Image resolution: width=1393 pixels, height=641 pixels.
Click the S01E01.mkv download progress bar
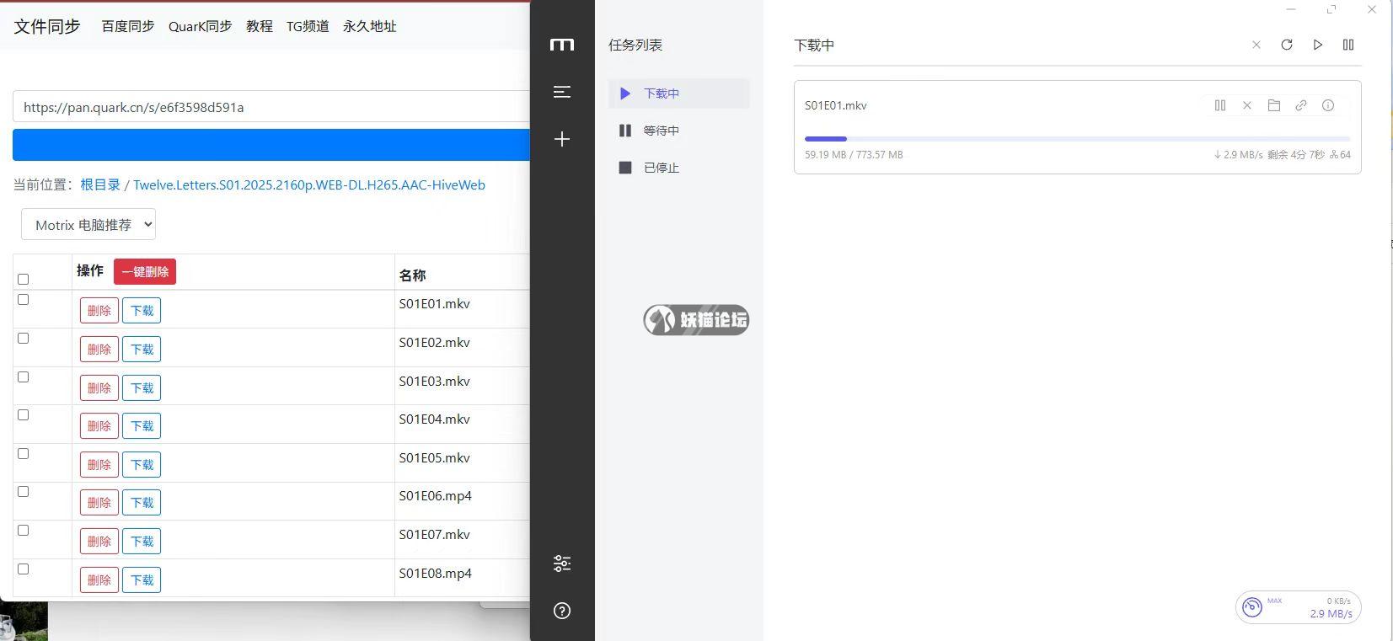1077,138
